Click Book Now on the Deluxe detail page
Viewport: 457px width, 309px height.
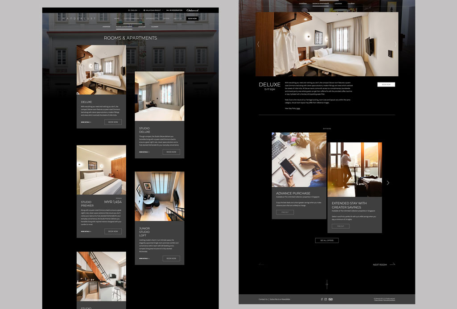click(x=386, y=84)
